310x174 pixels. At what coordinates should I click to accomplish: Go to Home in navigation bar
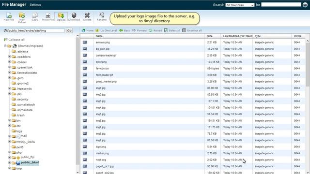coord(88,30)
